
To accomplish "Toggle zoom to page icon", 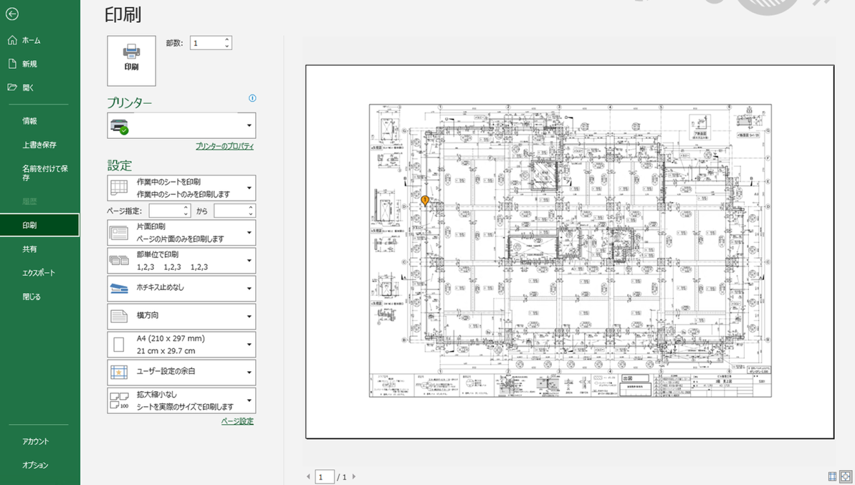I will click(846, 476).
